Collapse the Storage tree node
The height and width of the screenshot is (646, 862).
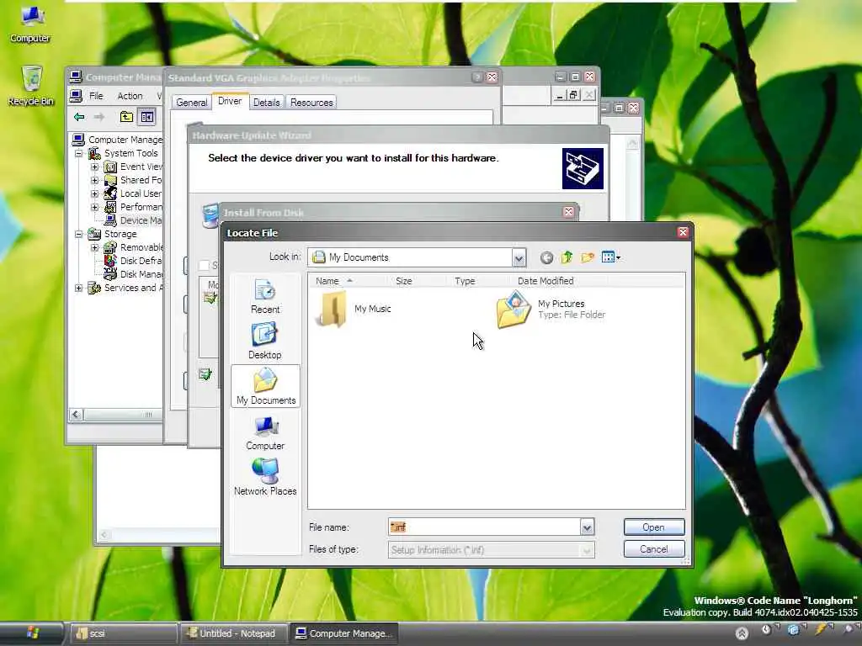click(x=78, y=234)
